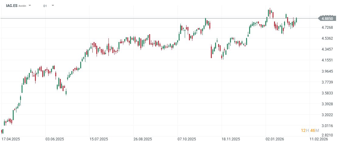Click the 4.7268 price axis label
The width and height of the screenshot is (340, 144).
(x=327, y=28)
